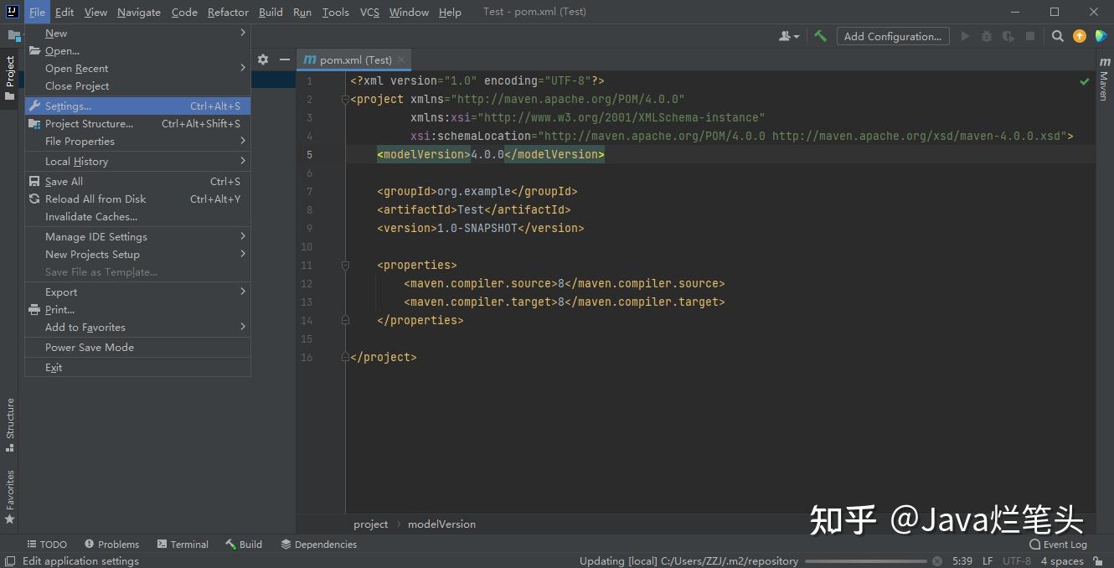Open the Structure tool window stripe
Viewport: 1114px width, 568px height.
tap(10, 425)
